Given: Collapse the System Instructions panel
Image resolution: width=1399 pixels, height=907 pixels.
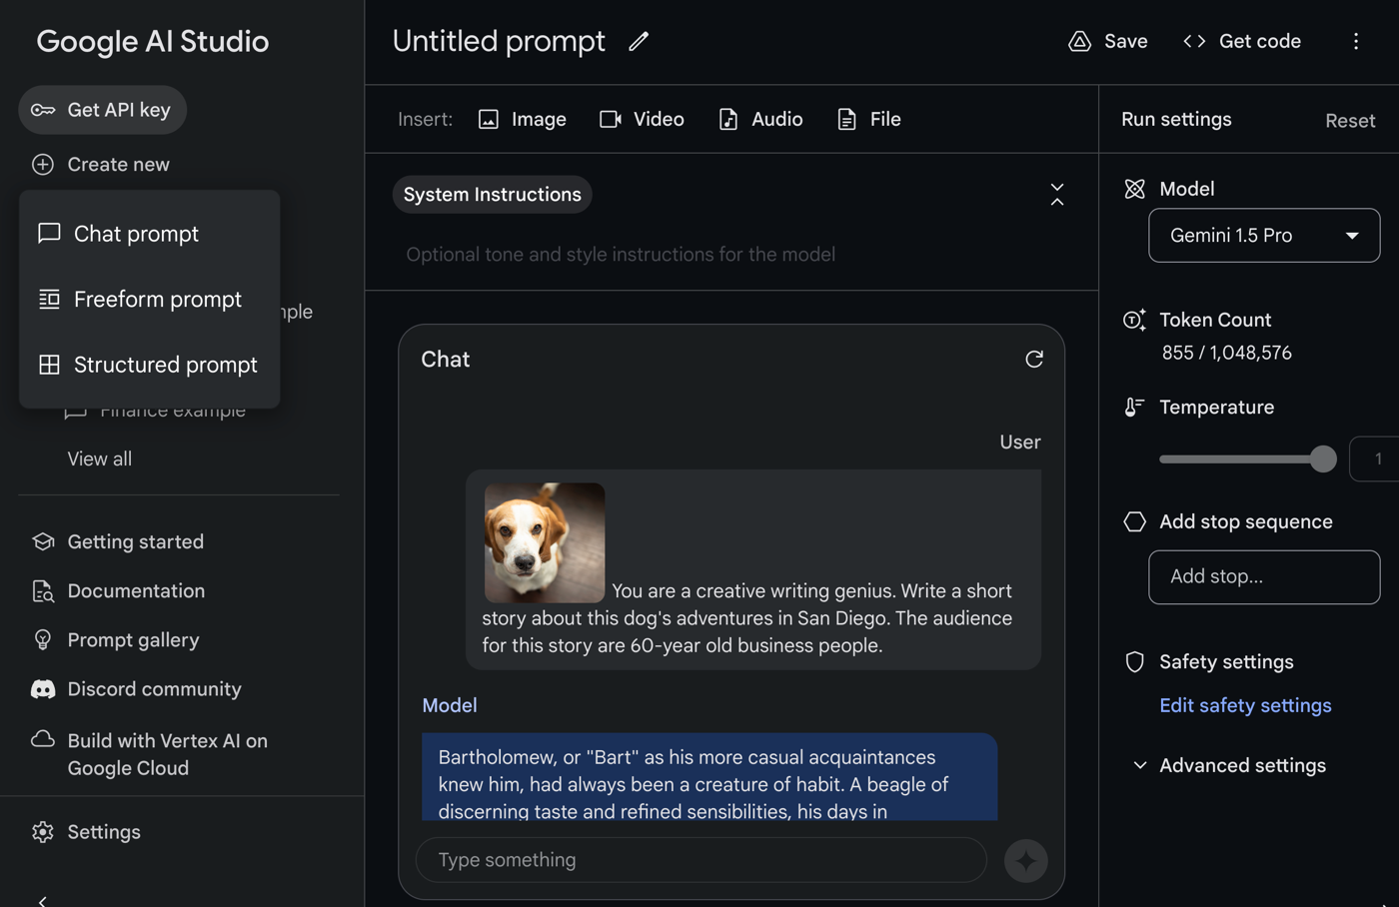Looking at the screenshot, I should [1056, 195].
